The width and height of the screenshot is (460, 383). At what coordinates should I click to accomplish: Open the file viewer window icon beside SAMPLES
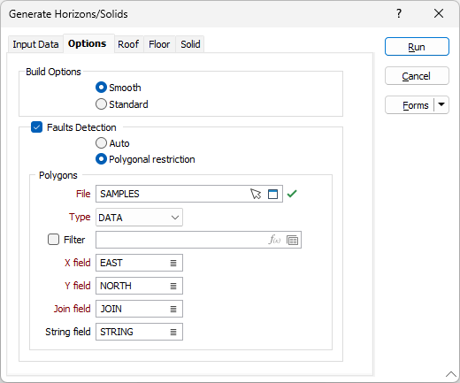(272, 194)
